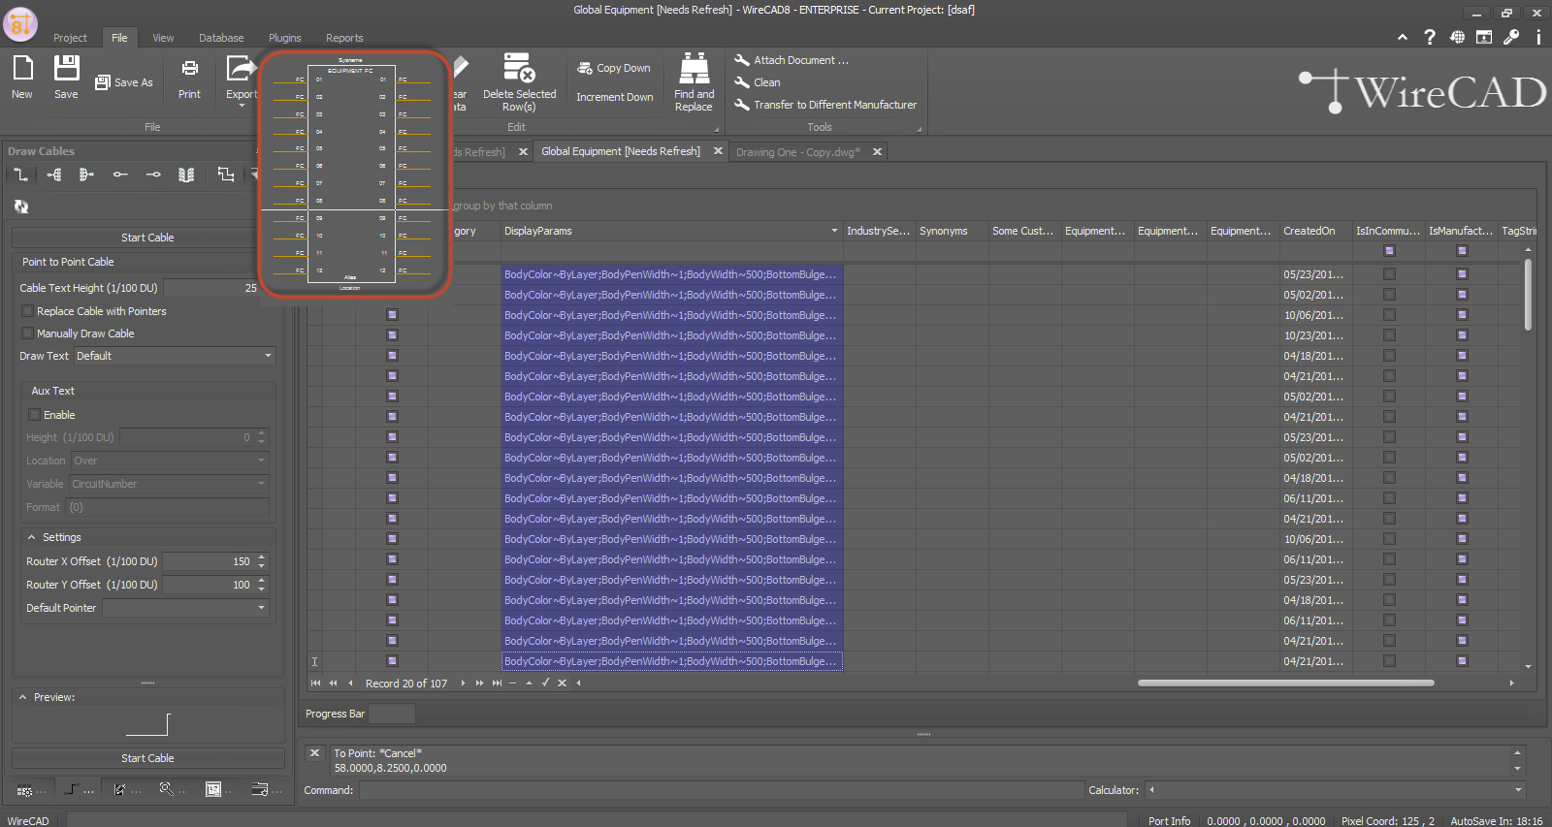The height and width of the screenshot is (827, 1552).
Task: Collapse the Settings section
Action: (x=32, y=537)
